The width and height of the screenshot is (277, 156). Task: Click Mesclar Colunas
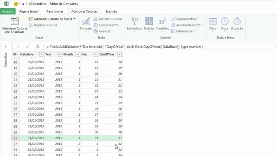tap(108, 19)
